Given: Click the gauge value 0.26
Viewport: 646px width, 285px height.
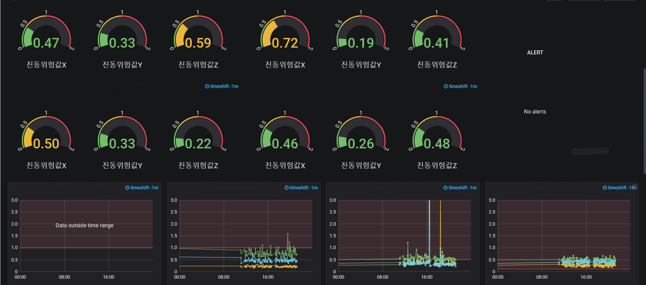Looking at the screenshot, I should [x=361, y=144].
